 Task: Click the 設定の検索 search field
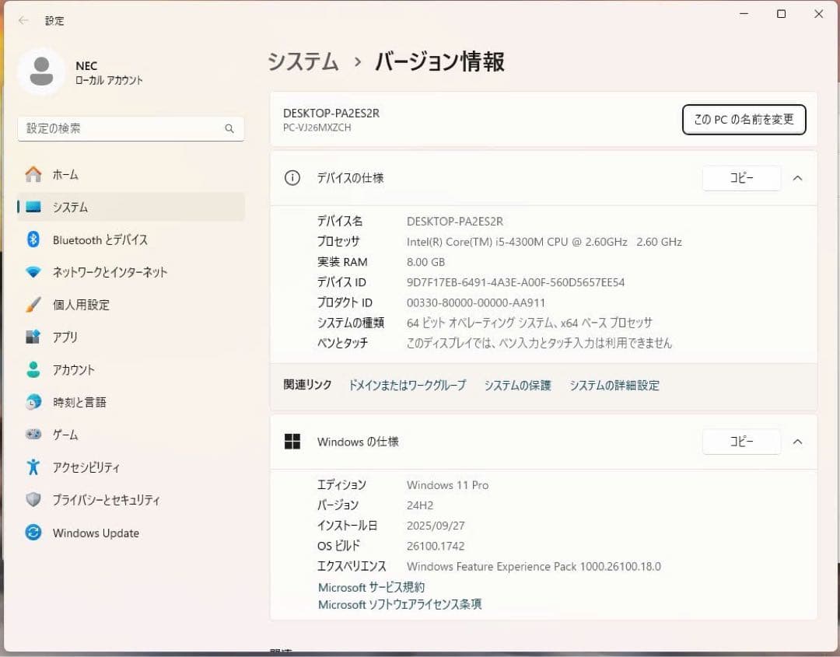point(131,128)
